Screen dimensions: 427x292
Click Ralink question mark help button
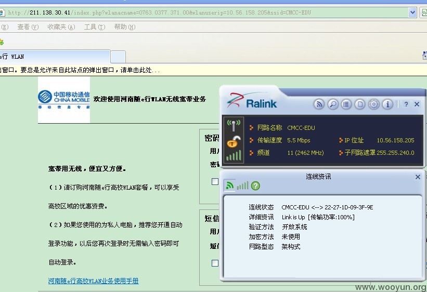[x=406, y=104]
